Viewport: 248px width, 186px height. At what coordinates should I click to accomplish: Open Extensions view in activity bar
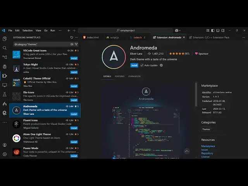click(5, 76)
